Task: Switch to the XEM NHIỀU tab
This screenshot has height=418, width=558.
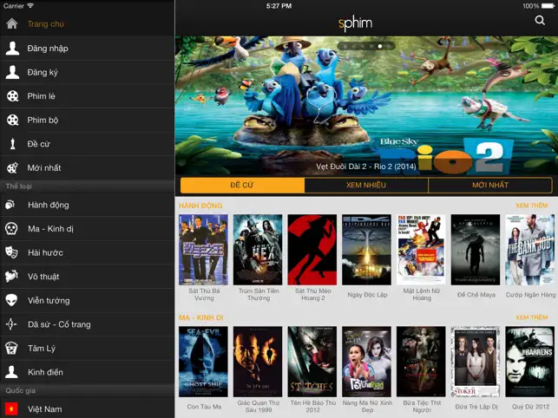Action: point(366,185)
